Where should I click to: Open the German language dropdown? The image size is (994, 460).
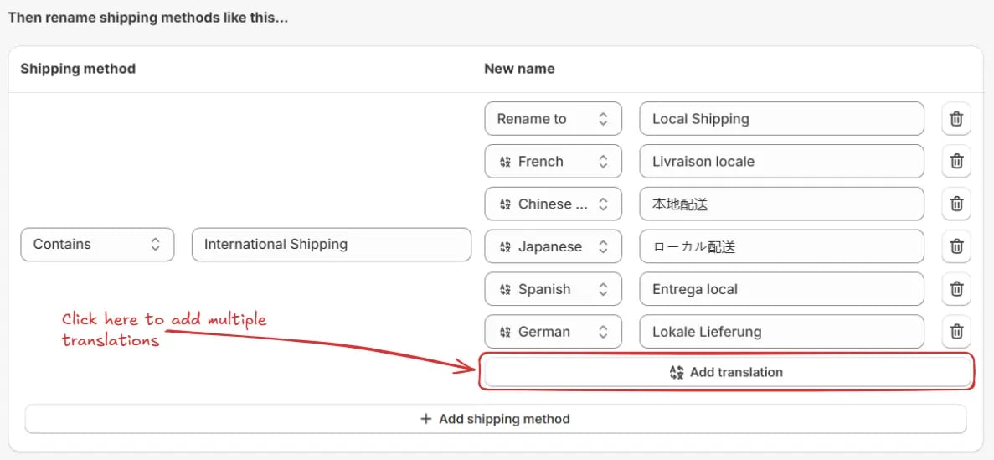pyautogui.click(x=553, y=331)
